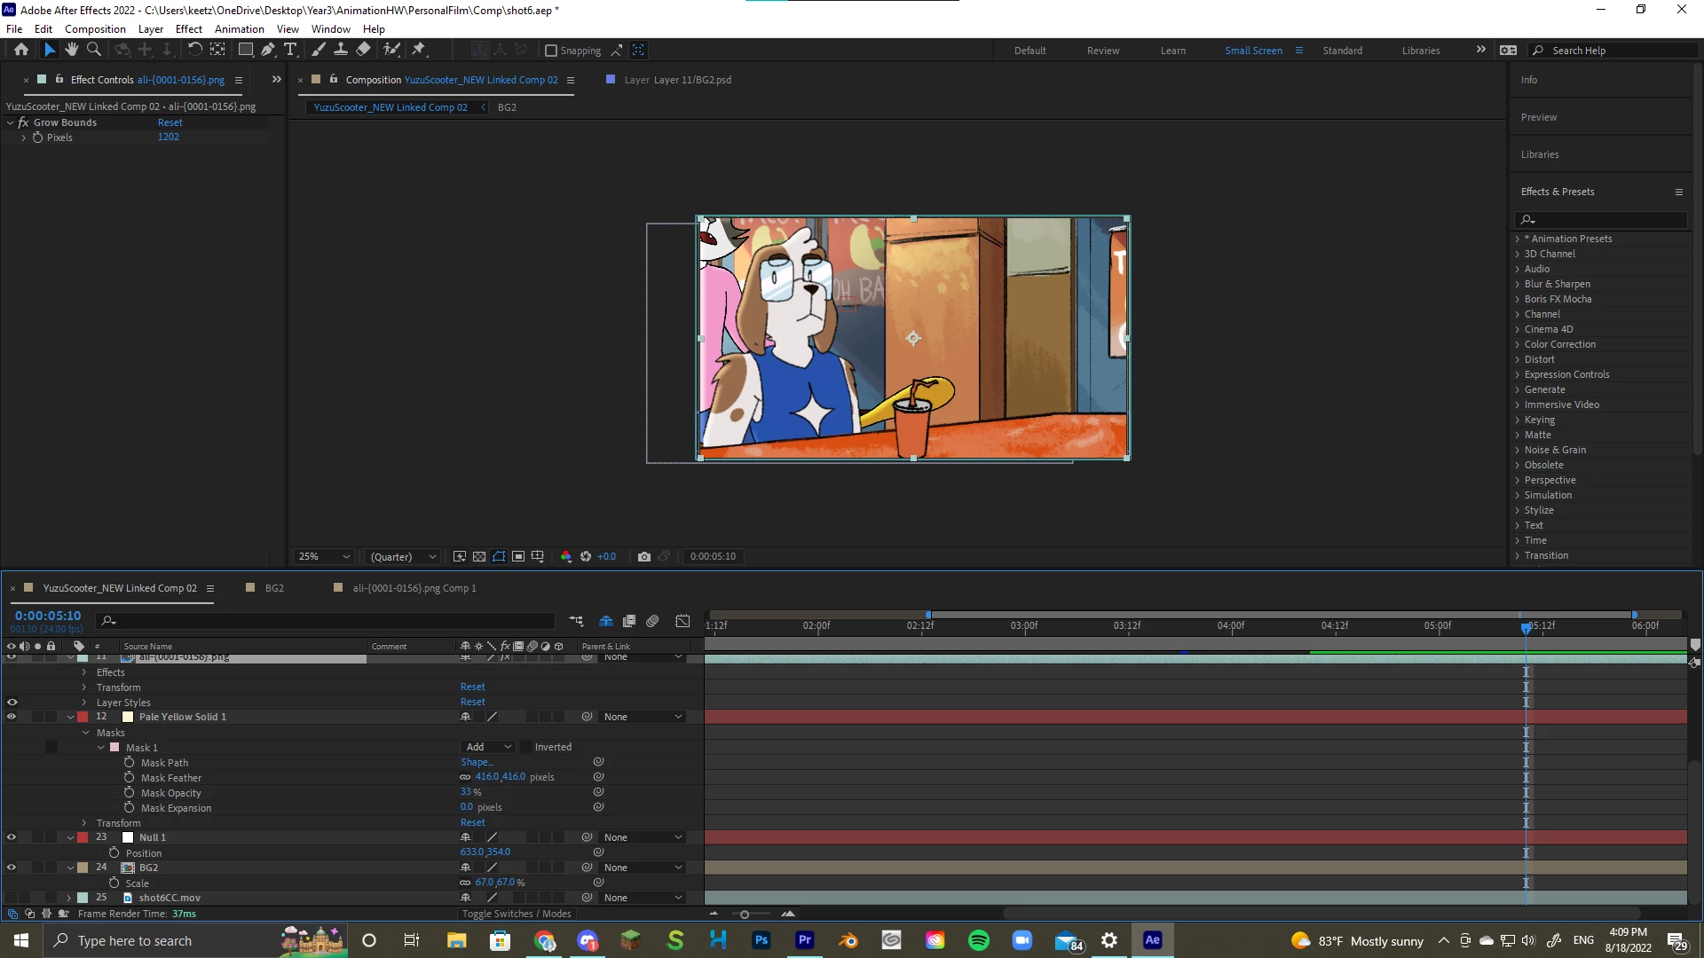The image size is (1704, 958).
Task: Open the 25% magnification dropdown
Action: click(x=325, y=556)
